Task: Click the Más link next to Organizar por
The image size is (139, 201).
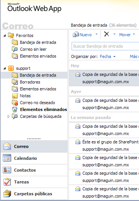Action: pos(134,56)
